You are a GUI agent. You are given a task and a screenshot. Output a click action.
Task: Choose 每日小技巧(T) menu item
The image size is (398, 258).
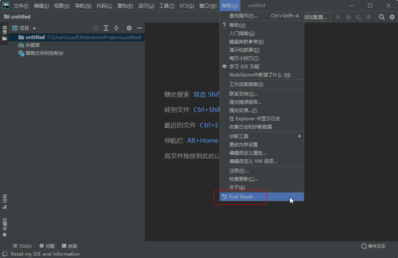coord(262,58)
